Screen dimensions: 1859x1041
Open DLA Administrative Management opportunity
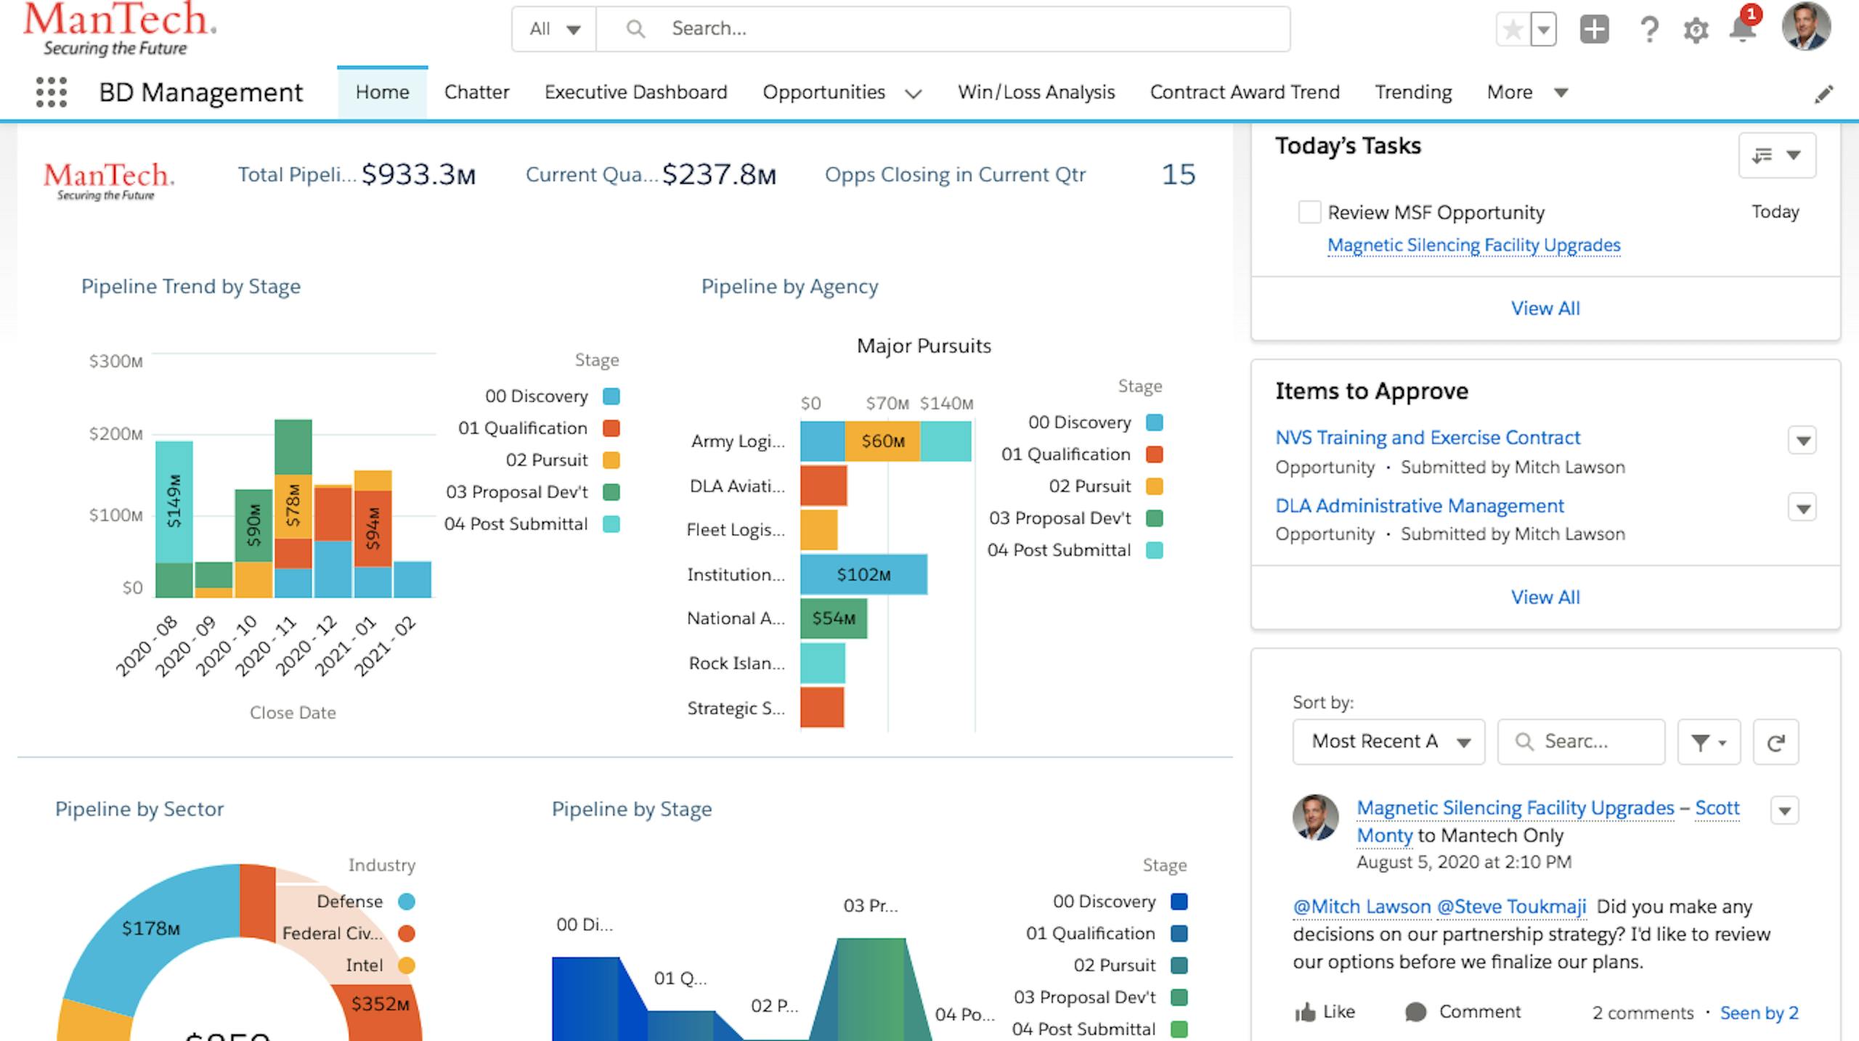pos(1420,505)
